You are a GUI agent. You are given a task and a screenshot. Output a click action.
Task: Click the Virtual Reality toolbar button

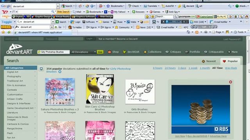(x=61, y=16)
